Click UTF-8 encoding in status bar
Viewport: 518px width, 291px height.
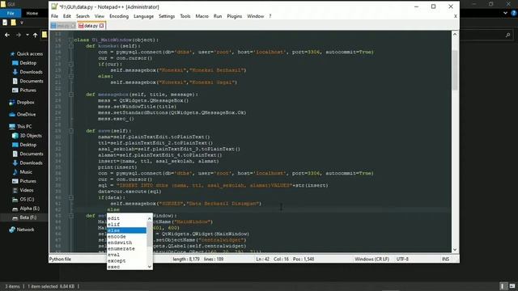click(402, 259)
